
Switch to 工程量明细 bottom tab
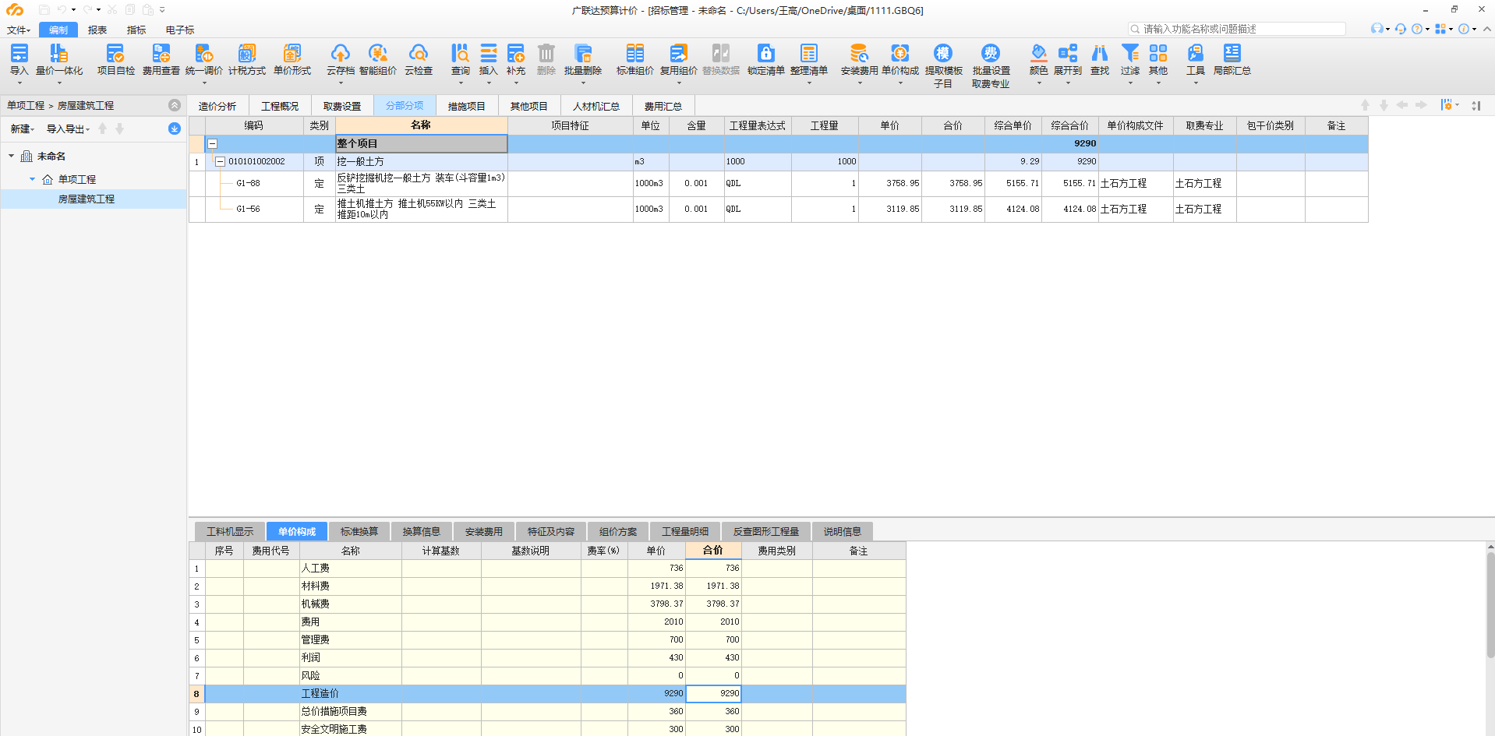coord(685,532)
